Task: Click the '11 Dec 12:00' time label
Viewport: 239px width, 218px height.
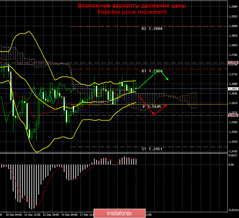Action: 32,215
